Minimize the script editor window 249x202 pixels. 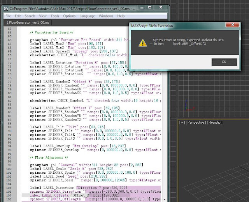tap(142, 8)
